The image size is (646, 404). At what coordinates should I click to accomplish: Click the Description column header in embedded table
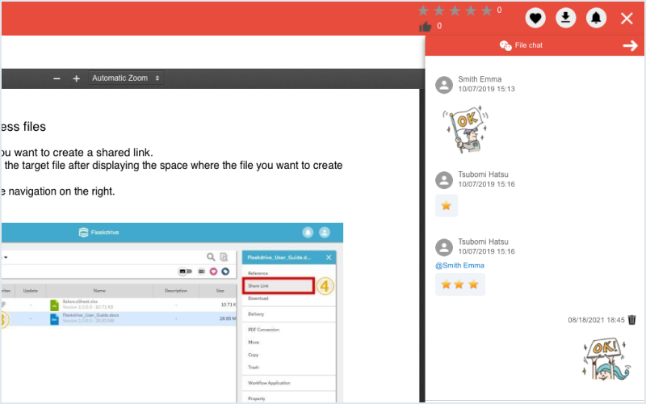click(x=176, y=291)
